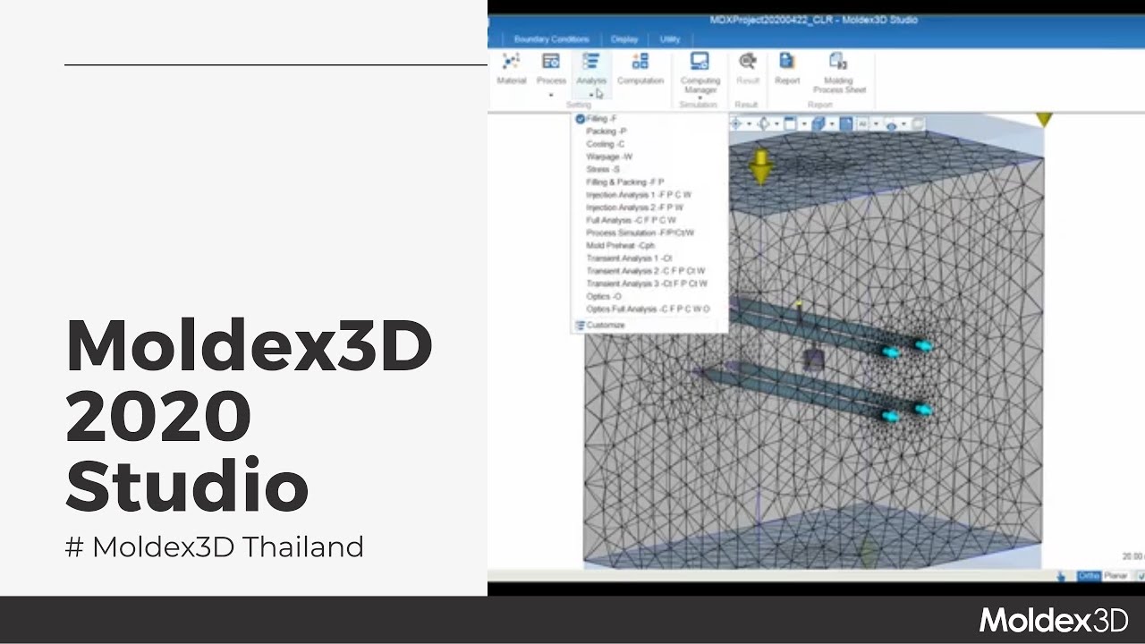Switch to the Boundary Conditions tab

tap(551, 39)
